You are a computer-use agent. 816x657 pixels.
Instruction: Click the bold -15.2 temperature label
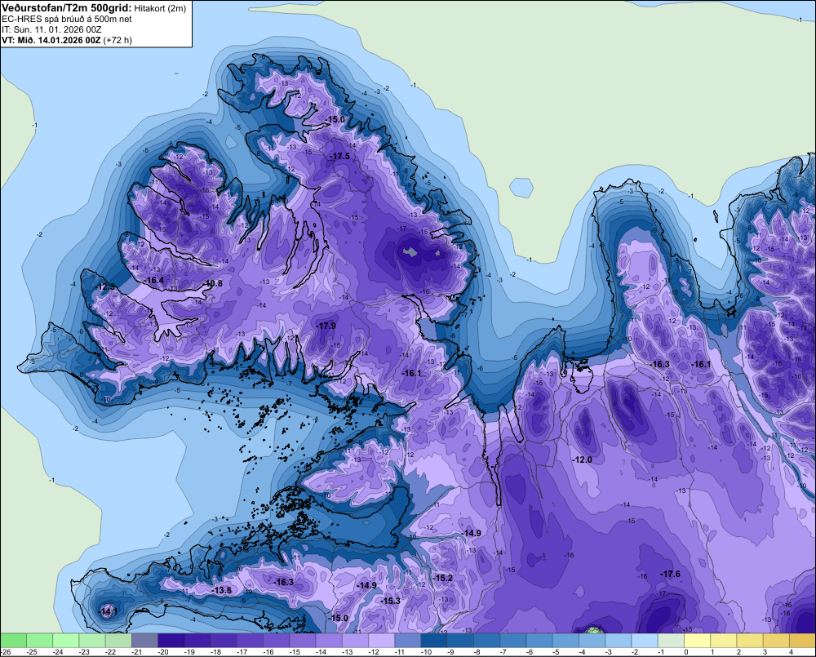tap(442, 578)
